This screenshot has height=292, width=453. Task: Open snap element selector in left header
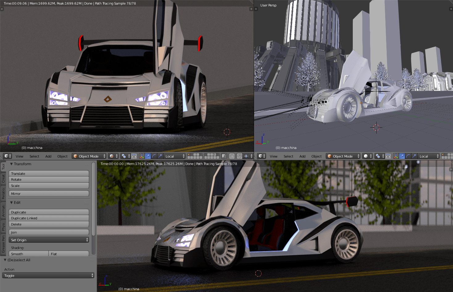click(248, 156)
